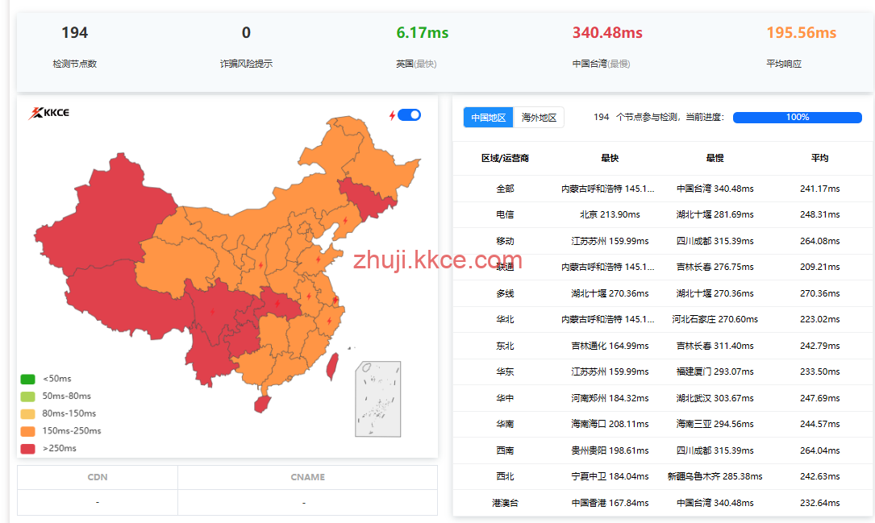Image resolution: width=875 pixels, height=523 pixels.
Task: Click the green <50ms legend swatch
Action: [x=27, y=379]
